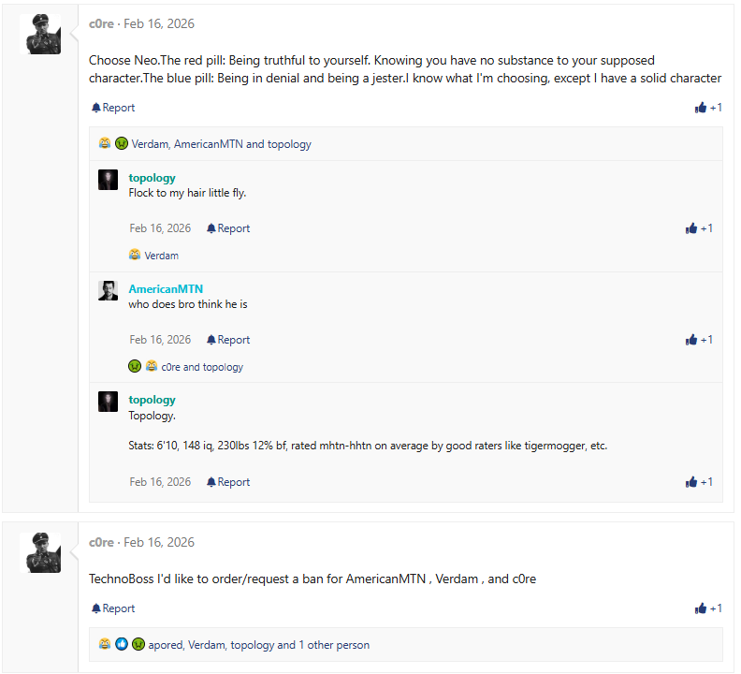Report topology's 'Flock to my hair' comment
The width and height of the screenshot is (741, 674).
point(228,228)
